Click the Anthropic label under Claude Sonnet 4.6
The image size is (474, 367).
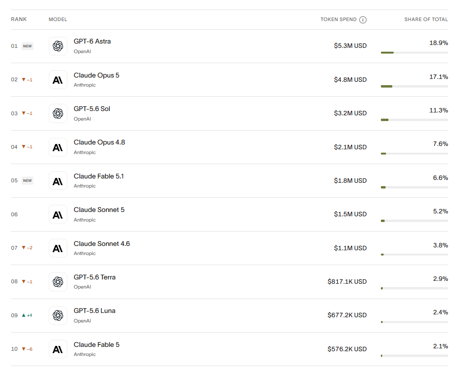(85, 254)
